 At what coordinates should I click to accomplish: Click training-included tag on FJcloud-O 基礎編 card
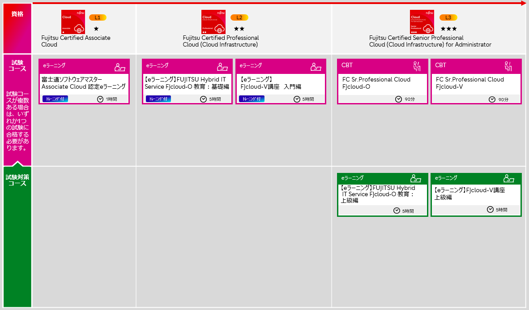click(158, 99)
